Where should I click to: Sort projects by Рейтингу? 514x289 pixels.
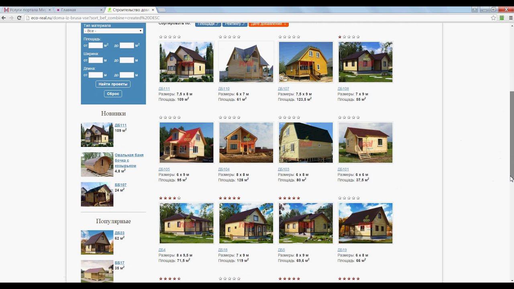235,24
